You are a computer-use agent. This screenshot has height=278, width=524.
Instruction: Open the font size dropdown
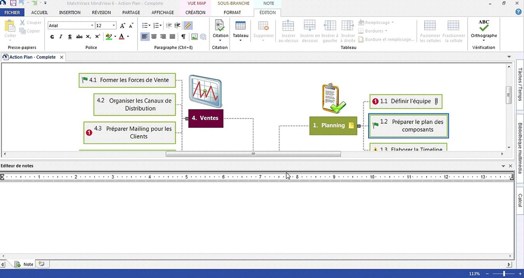coord(114,25)
